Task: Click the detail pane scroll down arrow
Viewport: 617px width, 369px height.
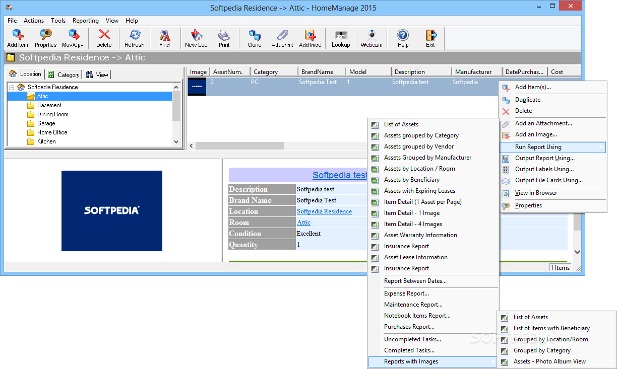Action: point(577,252)
